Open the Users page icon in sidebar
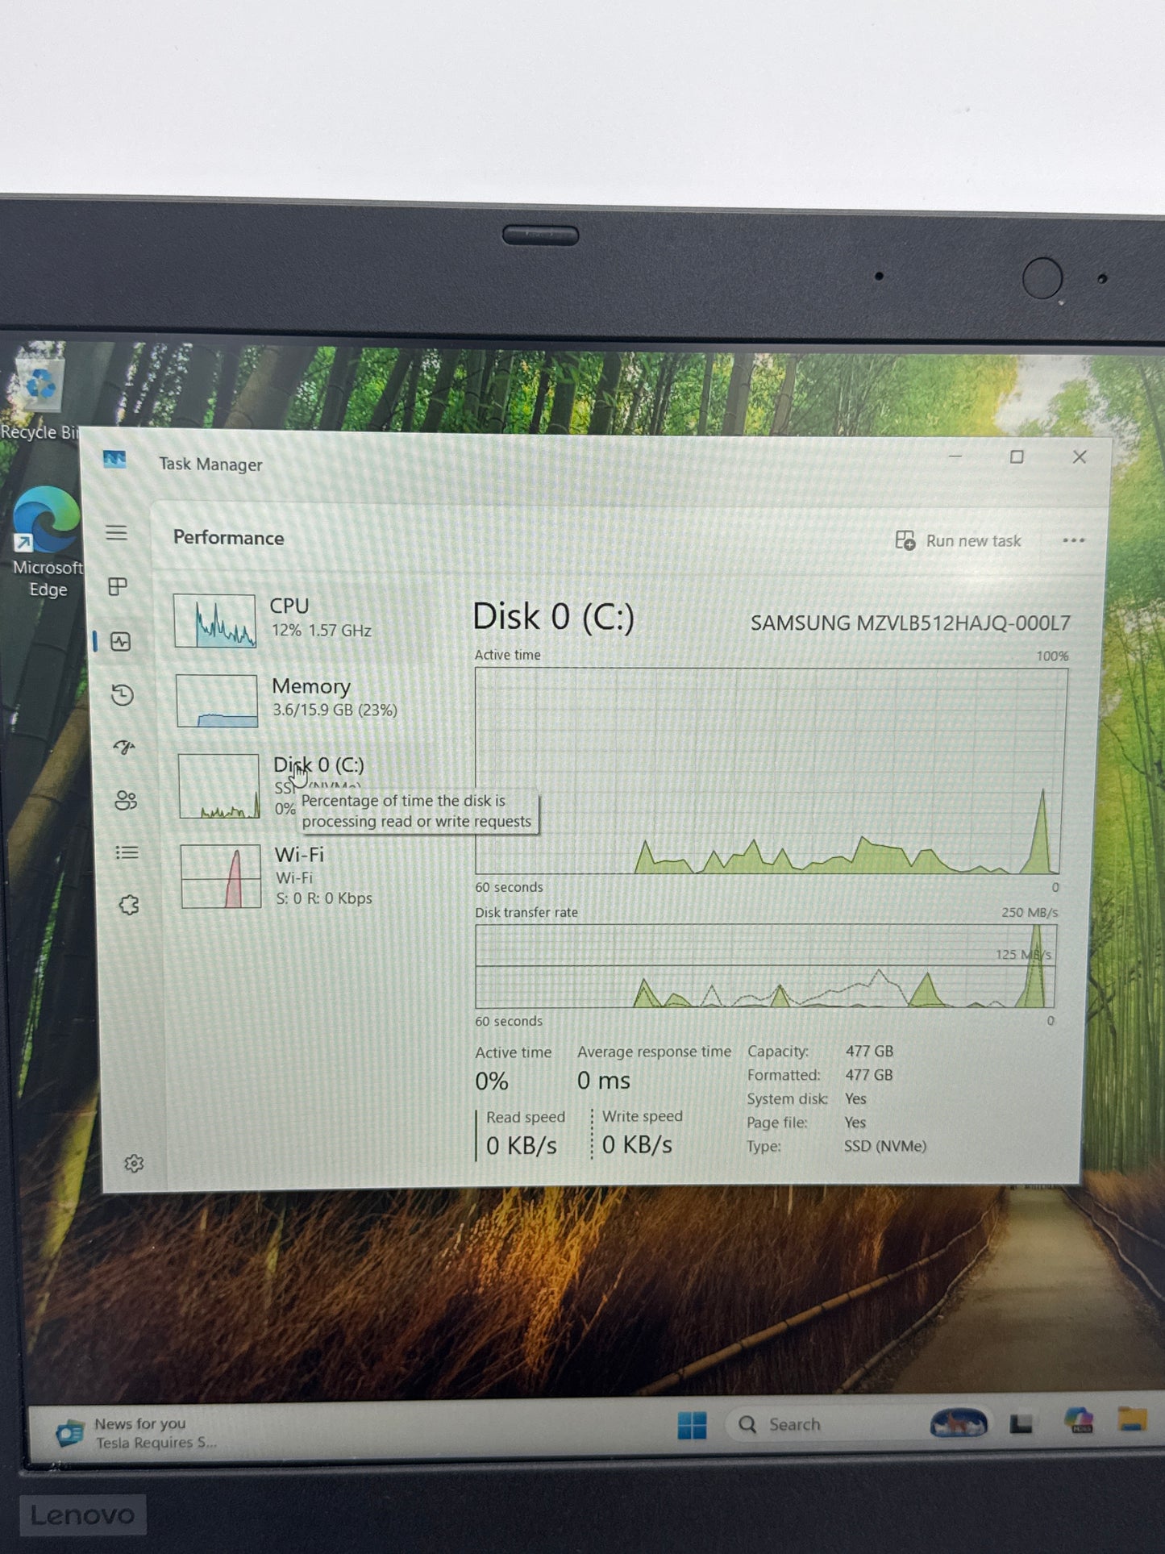 click(x=126, y=800)
